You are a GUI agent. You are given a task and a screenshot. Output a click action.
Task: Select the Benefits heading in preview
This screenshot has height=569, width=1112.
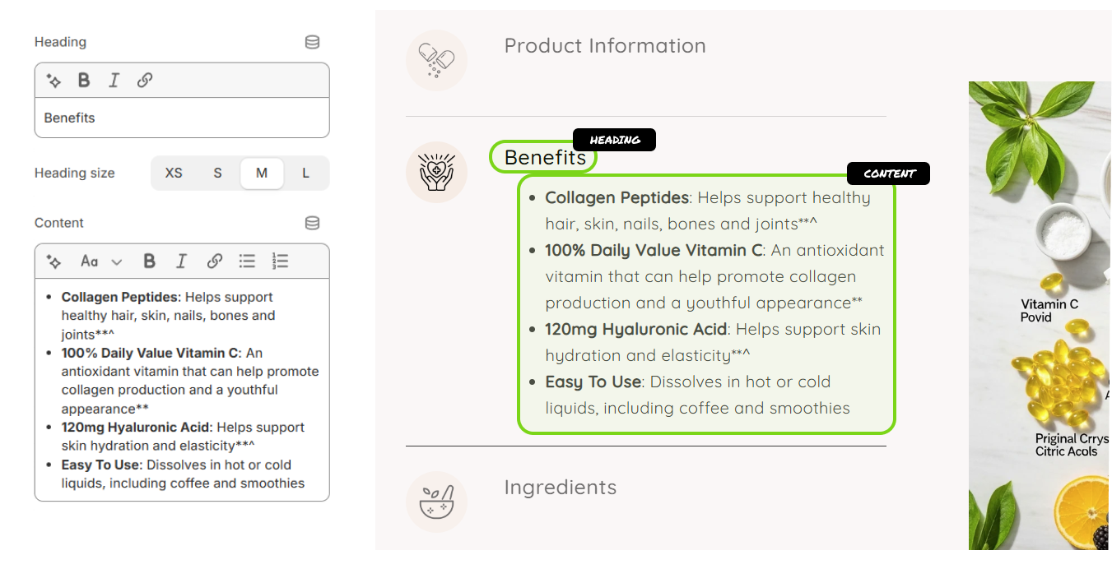545,157
